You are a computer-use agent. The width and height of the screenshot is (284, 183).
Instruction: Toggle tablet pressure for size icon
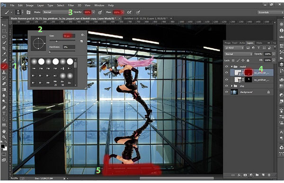tap(138, 12)
